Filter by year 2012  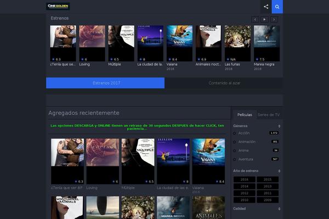coord(245,193)
